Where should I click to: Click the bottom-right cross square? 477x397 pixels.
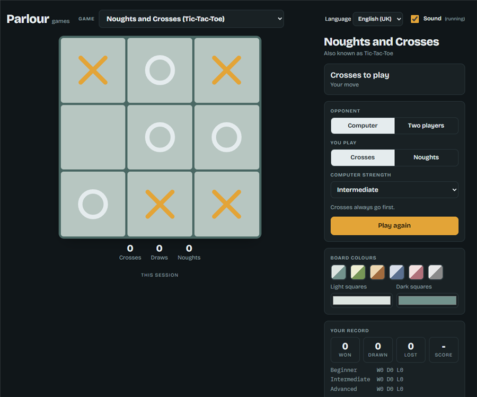[227, 204]
